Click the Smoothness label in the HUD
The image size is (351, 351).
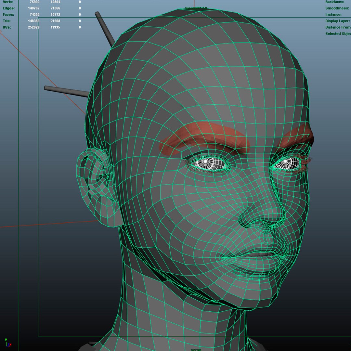click(337, 8)
